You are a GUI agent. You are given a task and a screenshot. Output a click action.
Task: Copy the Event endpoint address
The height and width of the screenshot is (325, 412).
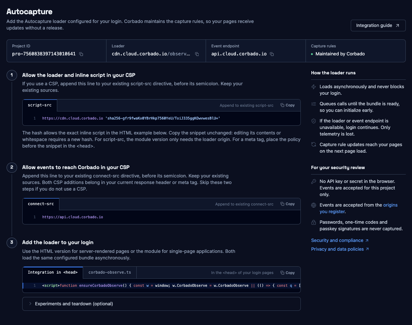click(x=272, y=54)
